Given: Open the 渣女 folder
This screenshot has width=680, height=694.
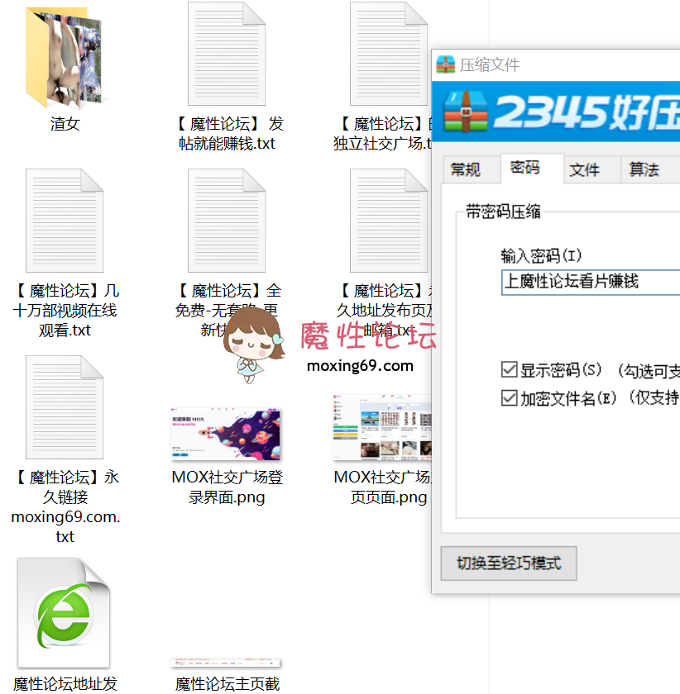Looking at the screenshot, I should (65, 58).
